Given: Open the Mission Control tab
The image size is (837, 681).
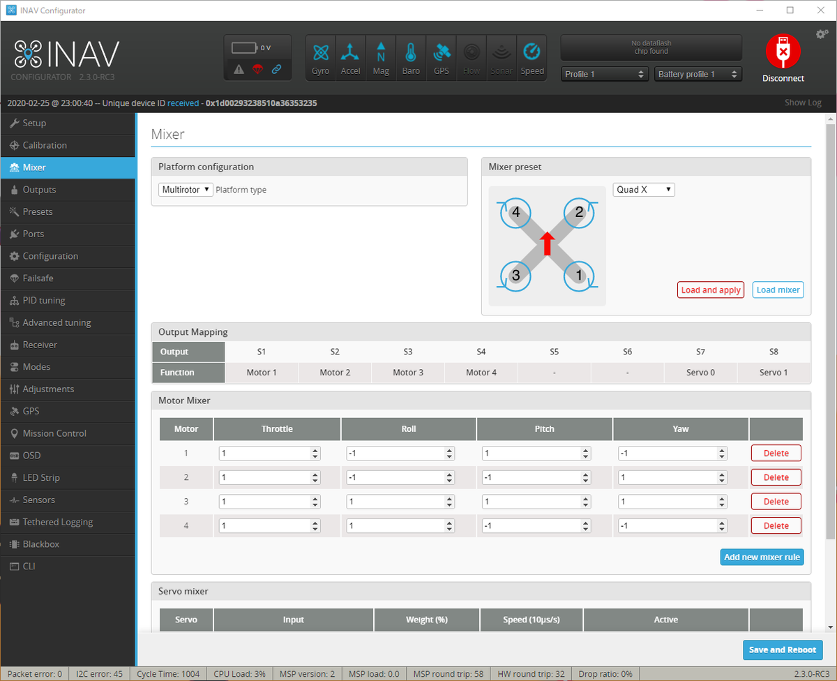Looking at the screenshot, I should pyautogui.click(x=68, y=433).
